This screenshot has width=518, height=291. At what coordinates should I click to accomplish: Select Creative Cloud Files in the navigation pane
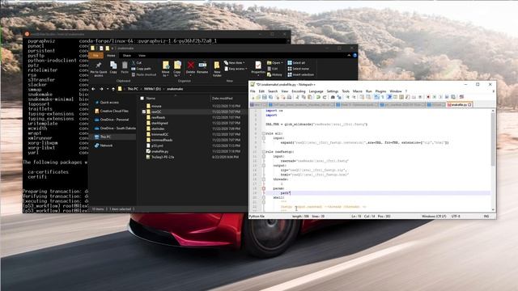click(x=112, y=111)
